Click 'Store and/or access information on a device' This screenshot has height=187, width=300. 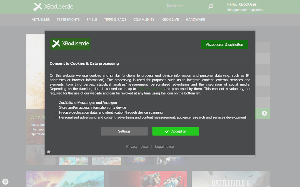(x=92, y=107)
